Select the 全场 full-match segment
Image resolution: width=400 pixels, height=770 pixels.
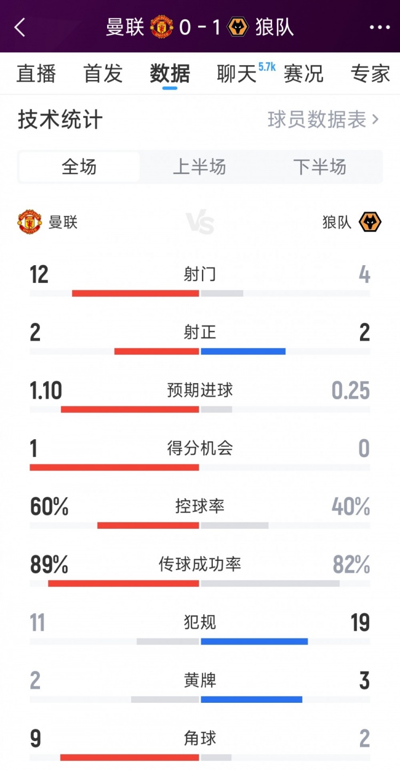pyautogui.click(x=79, y=167)
